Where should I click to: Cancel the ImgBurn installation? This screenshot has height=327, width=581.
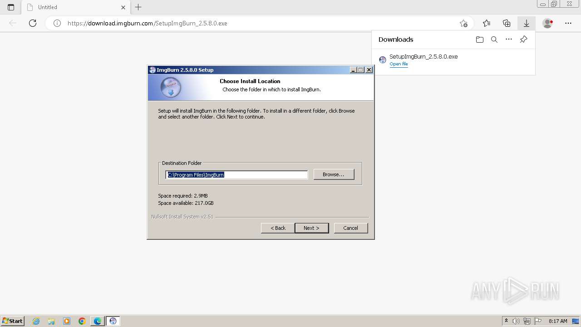click(350, 228)
